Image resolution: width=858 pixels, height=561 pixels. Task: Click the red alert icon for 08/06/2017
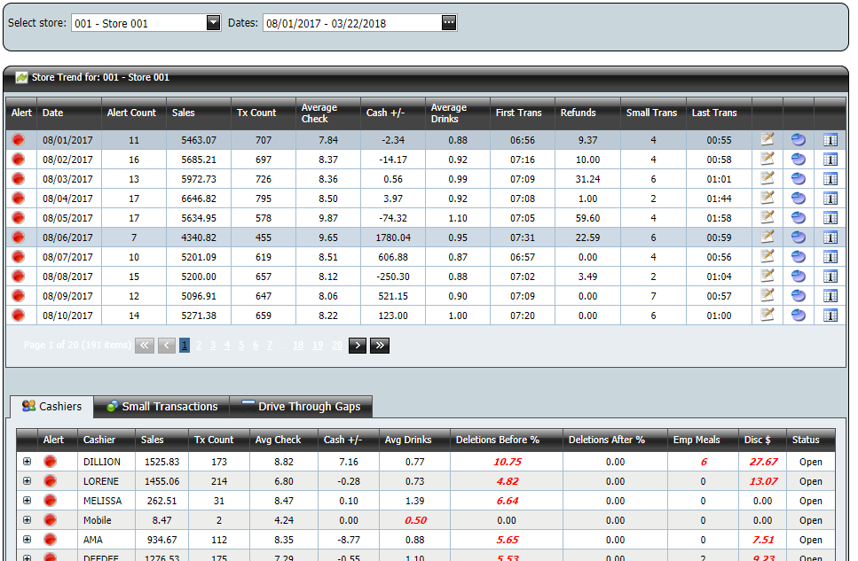tap(18, 238)
